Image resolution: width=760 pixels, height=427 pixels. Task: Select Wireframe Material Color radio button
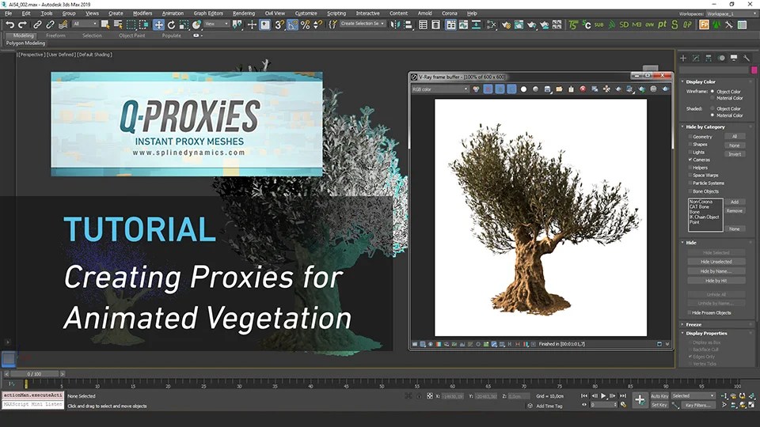pos(712,98)
